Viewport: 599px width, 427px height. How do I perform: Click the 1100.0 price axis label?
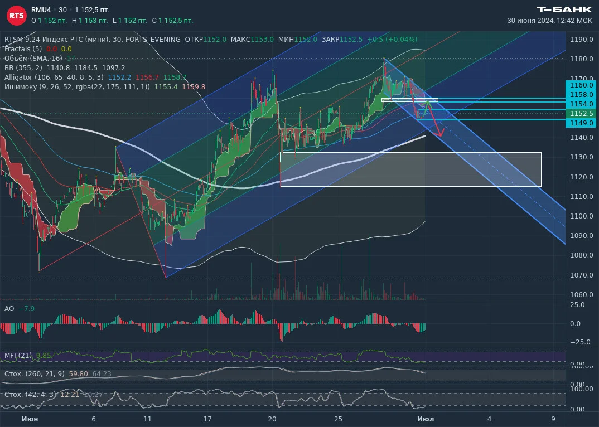coord(581,216)
